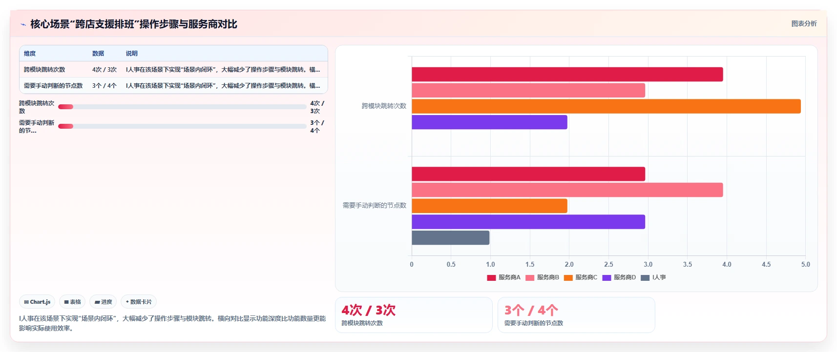Click the chart y-axis label 需要手动判断的节点数
837x352 pixels.
pyautogui.click(x=375, y=205)
